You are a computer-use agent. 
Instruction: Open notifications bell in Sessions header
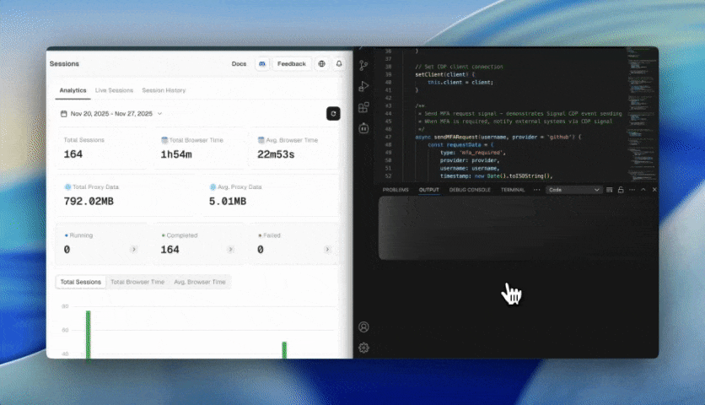point(339,64)
